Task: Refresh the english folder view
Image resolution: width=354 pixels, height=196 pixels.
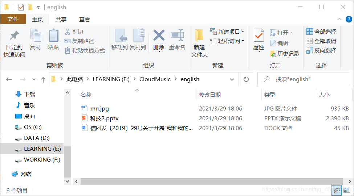Action: click(x=246, y=79)
